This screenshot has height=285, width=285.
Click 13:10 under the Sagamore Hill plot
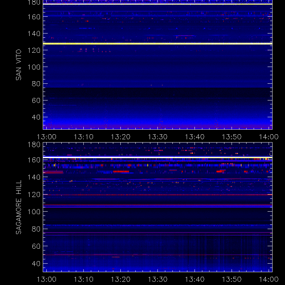pos(84,279)
